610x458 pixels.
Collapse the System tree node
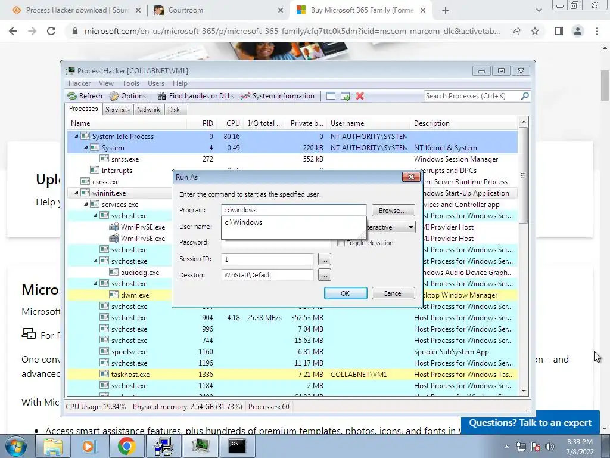[86, 148]
